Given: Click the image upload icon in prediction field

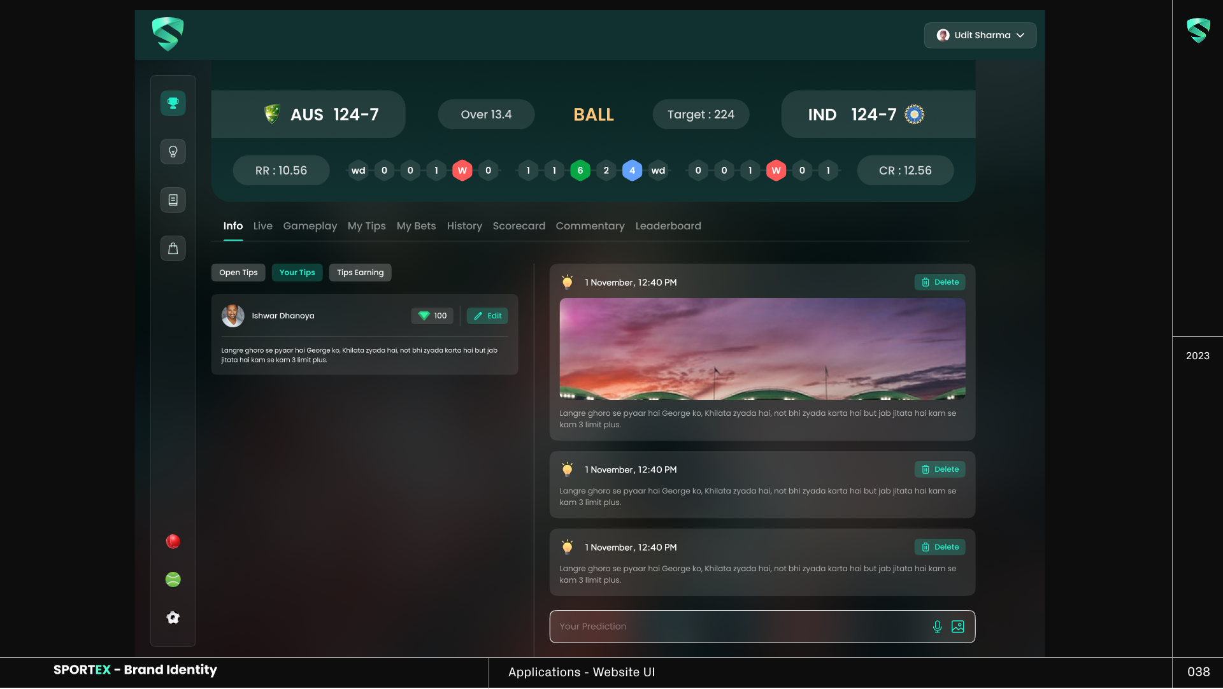Looking at the screenshot, I should (x=957, y=627).
